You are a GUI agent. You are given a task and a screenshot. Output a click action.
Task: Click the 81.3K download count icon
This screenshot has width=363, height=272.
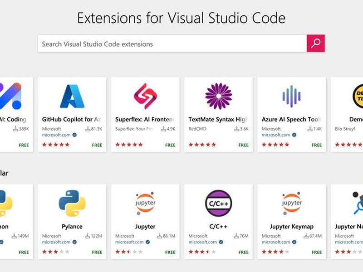click(x=88, y=129)
